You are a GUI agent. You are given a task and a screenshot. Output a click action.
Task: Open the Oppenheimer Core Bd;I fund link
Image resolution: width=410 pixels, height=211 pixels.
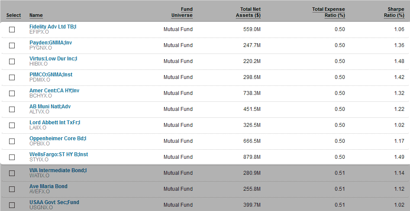58,139
